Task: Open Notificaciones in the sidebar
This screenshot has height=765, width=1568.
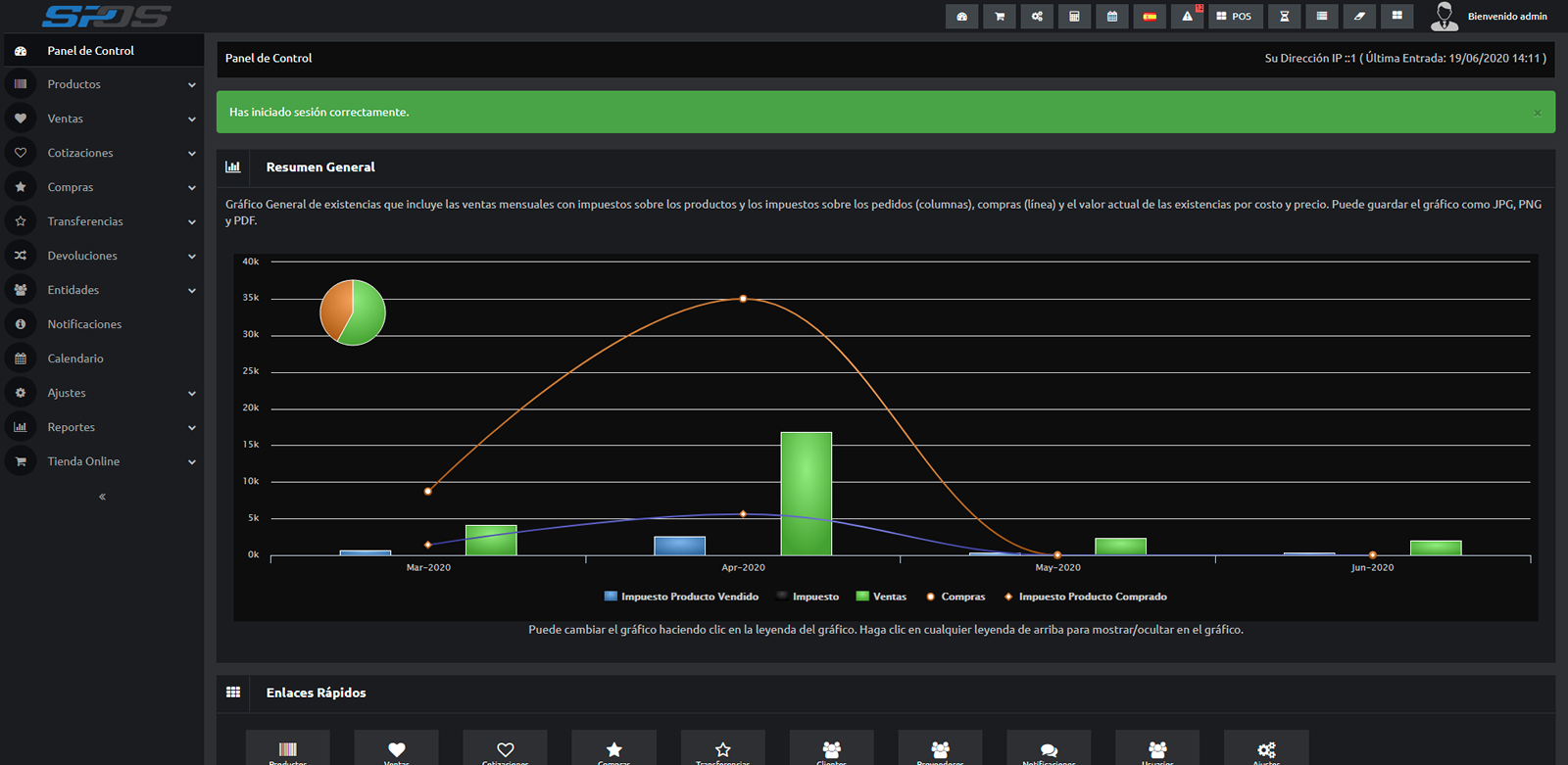Action: (84, 324)
